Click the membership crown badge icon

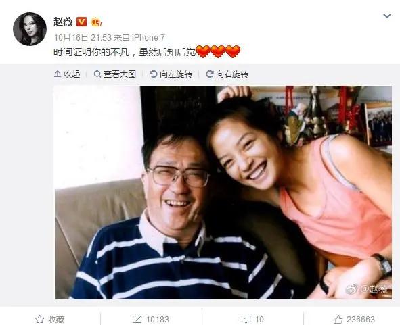point(96,22)
